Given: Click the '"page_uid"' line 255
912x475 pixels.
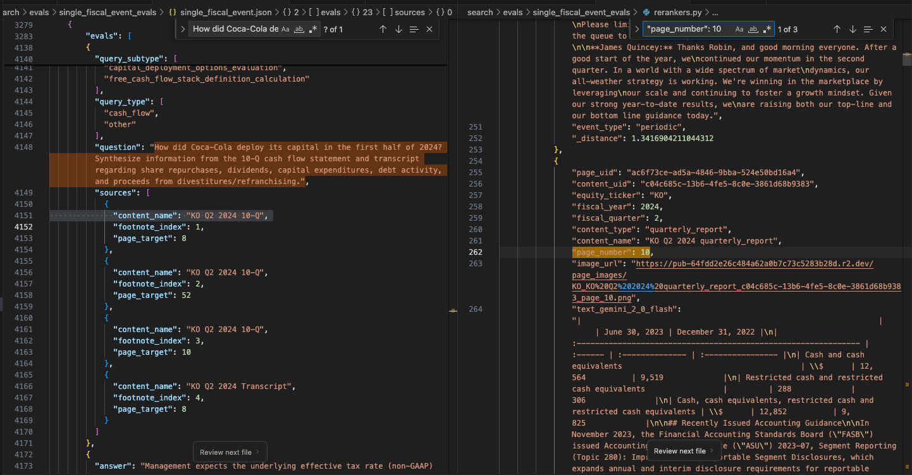Looking at the screenshot, I should (x=687, y=173).
